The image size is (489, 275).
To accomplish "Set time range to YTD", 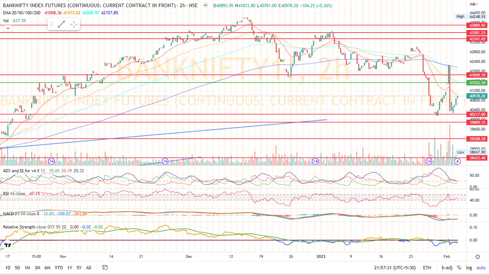I will (59, 267).
